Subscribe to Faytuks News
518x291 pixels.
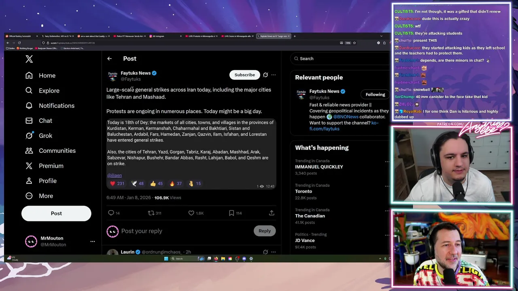tap(245, 75)
